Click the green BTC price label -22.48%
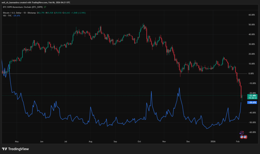260x154 pixels. point(252,96)
